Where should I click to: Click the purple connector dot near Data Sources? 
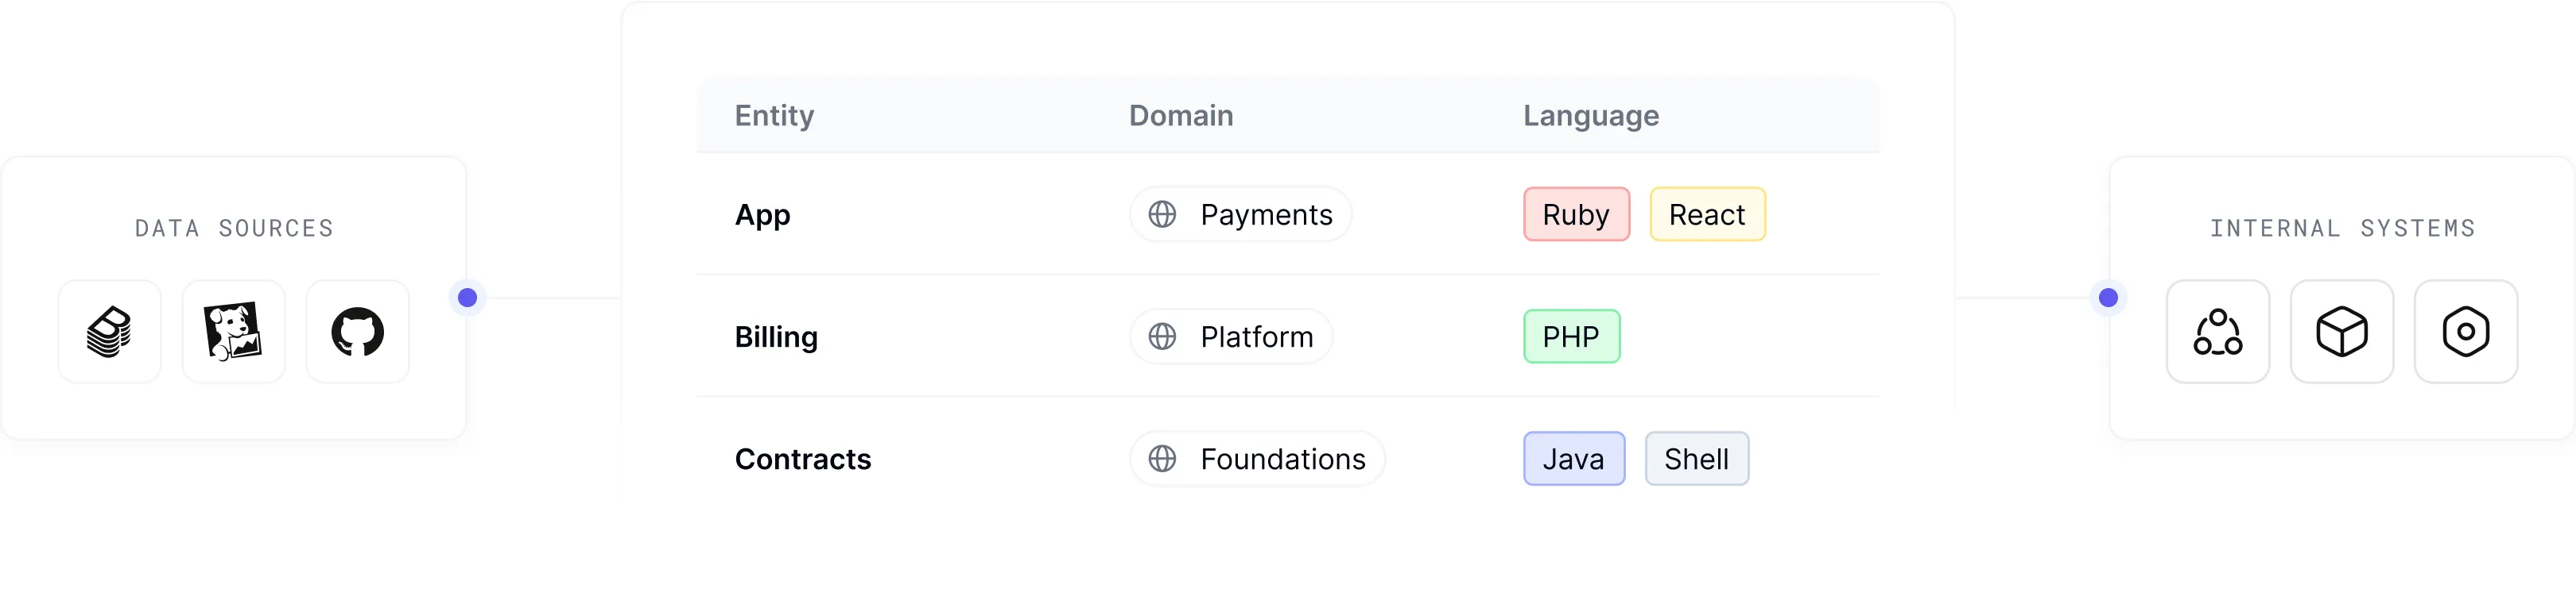coord(467,298)
